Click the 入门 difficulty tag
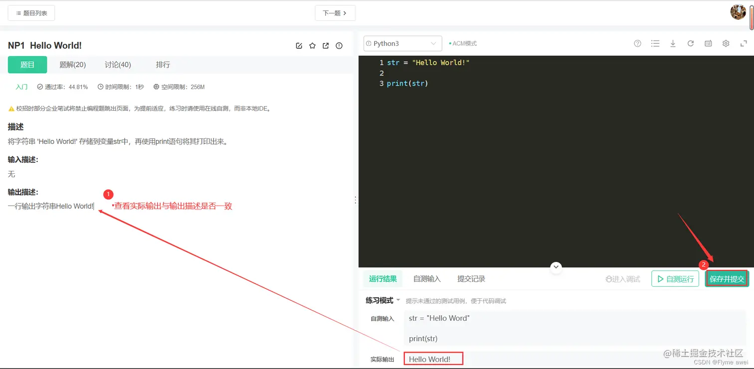The height and width of the screenshot is (369, 754). tap(21, 87)
